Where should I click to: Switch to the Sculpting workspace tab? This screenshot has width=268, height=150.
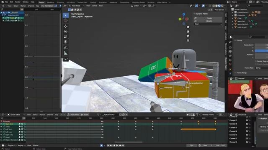pos(60,2)
